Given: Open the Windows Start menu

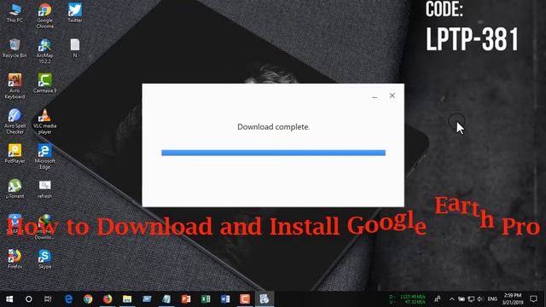Looking at the screenshot, I should tap(9, 299).
